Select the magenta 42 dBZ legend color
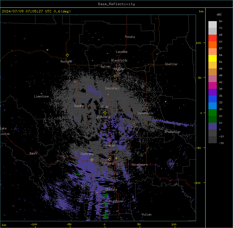 coord(212,85)
